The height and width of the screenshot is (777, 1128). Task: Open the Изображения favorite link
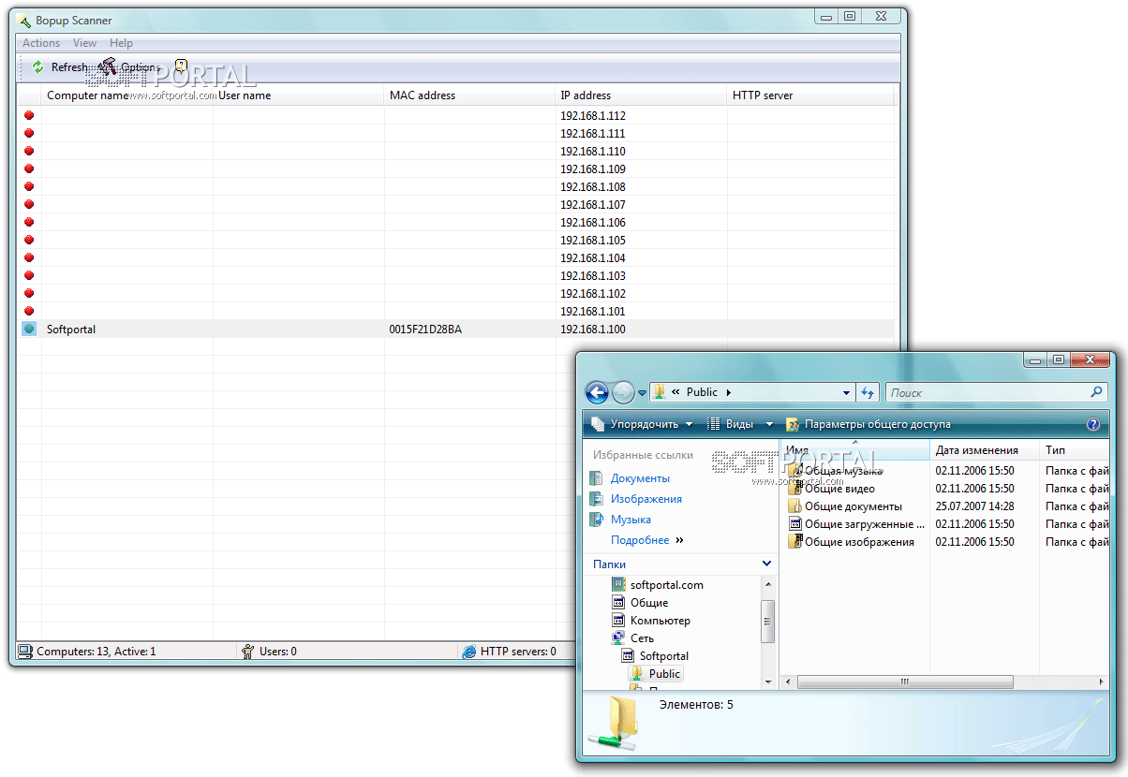[646, 499]
